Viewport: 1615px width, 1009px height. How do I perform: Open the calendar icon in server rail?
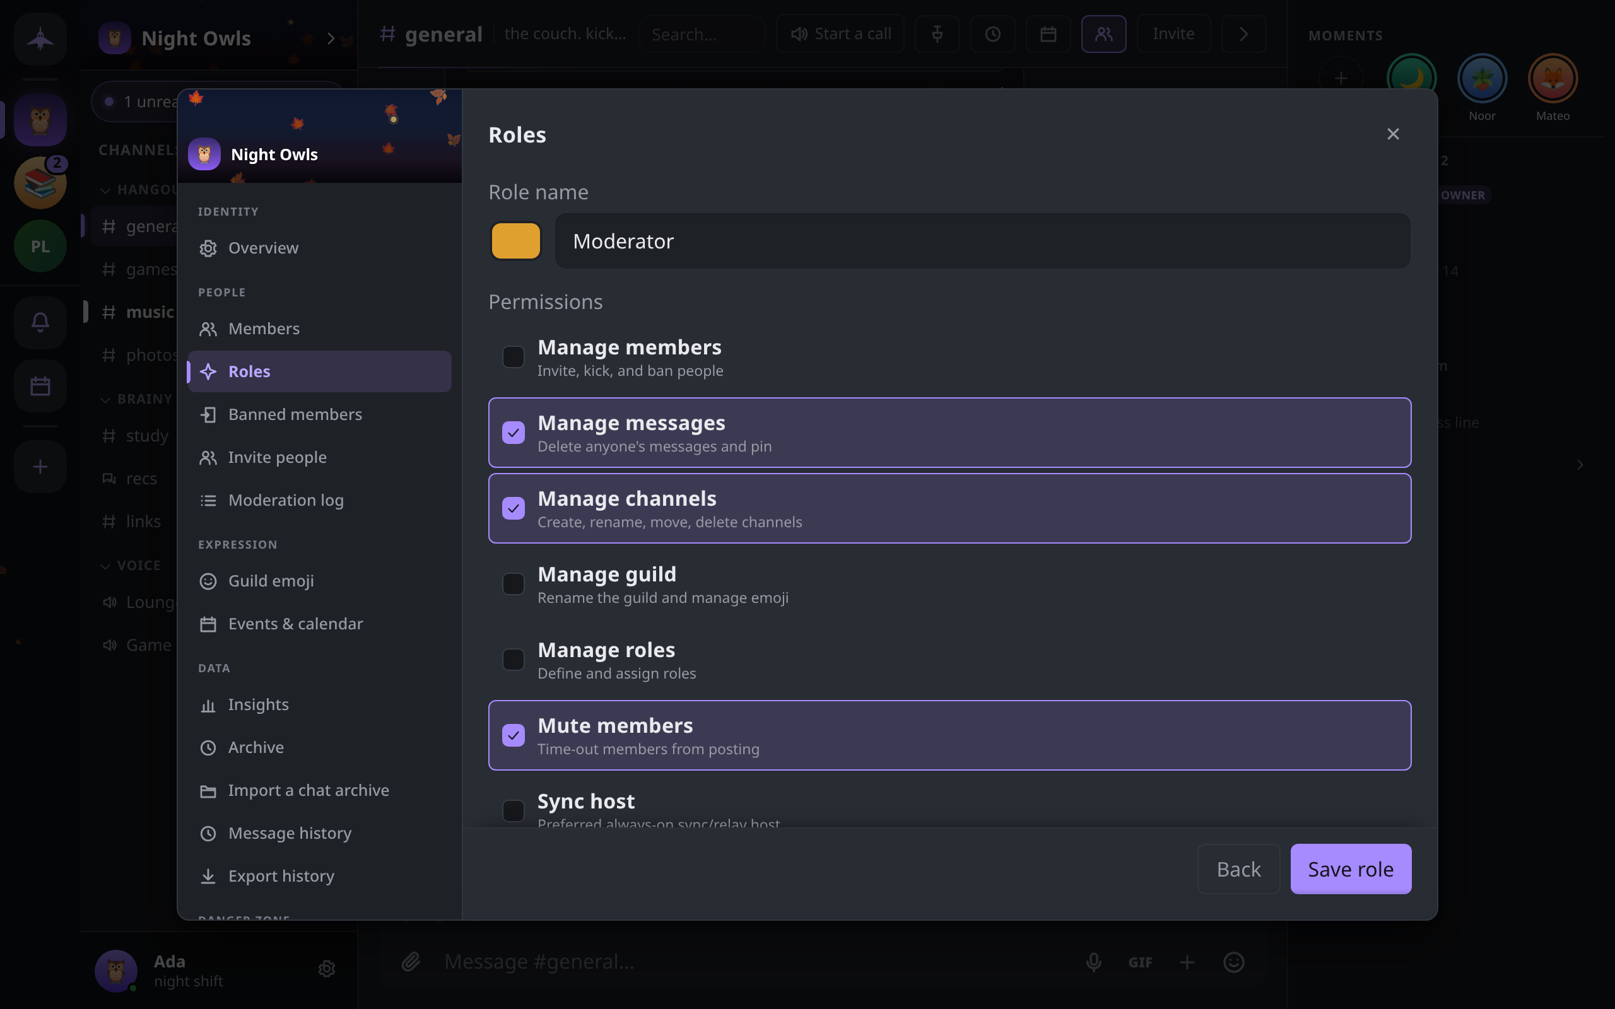[40, 386]
